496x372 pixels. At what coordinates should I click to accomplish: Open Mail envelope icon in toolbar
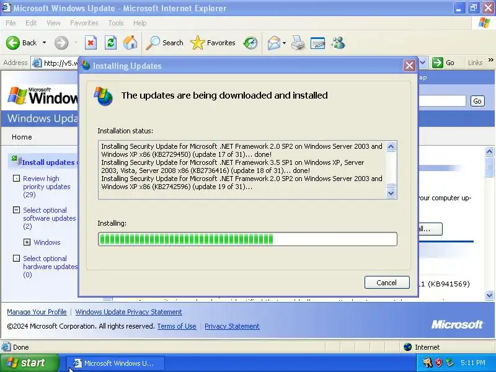(x=274, y=43)
